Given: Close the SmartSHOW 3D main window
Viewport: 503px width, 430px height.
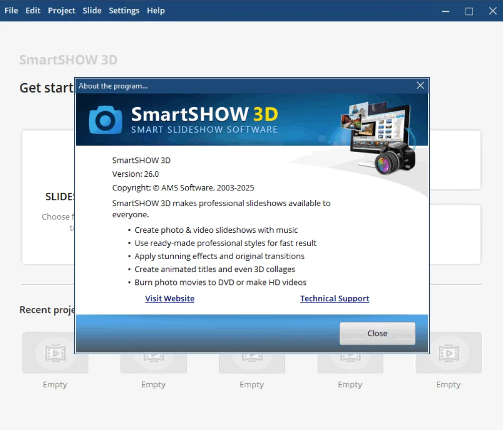Looking at the screenshot, I should [493, 11].
